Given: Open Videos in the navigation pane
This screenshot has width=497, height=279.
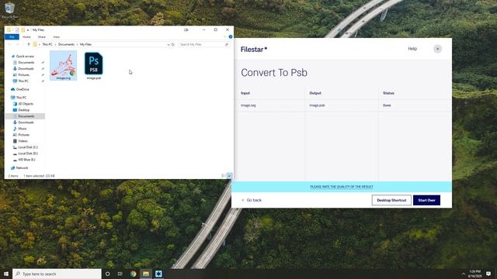Looking at the screenshot, I should coord(23,141).
